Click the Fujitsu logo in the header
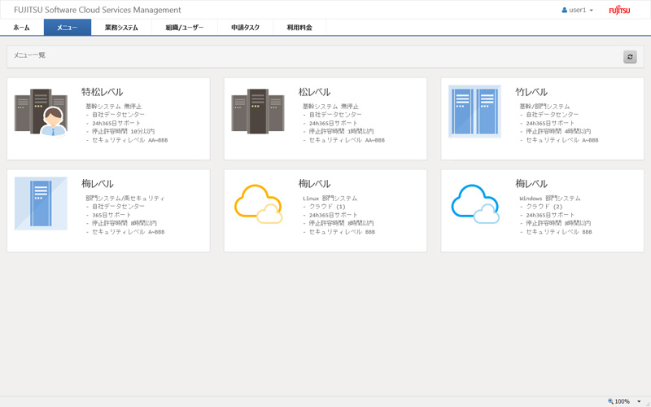 [619, 11]
